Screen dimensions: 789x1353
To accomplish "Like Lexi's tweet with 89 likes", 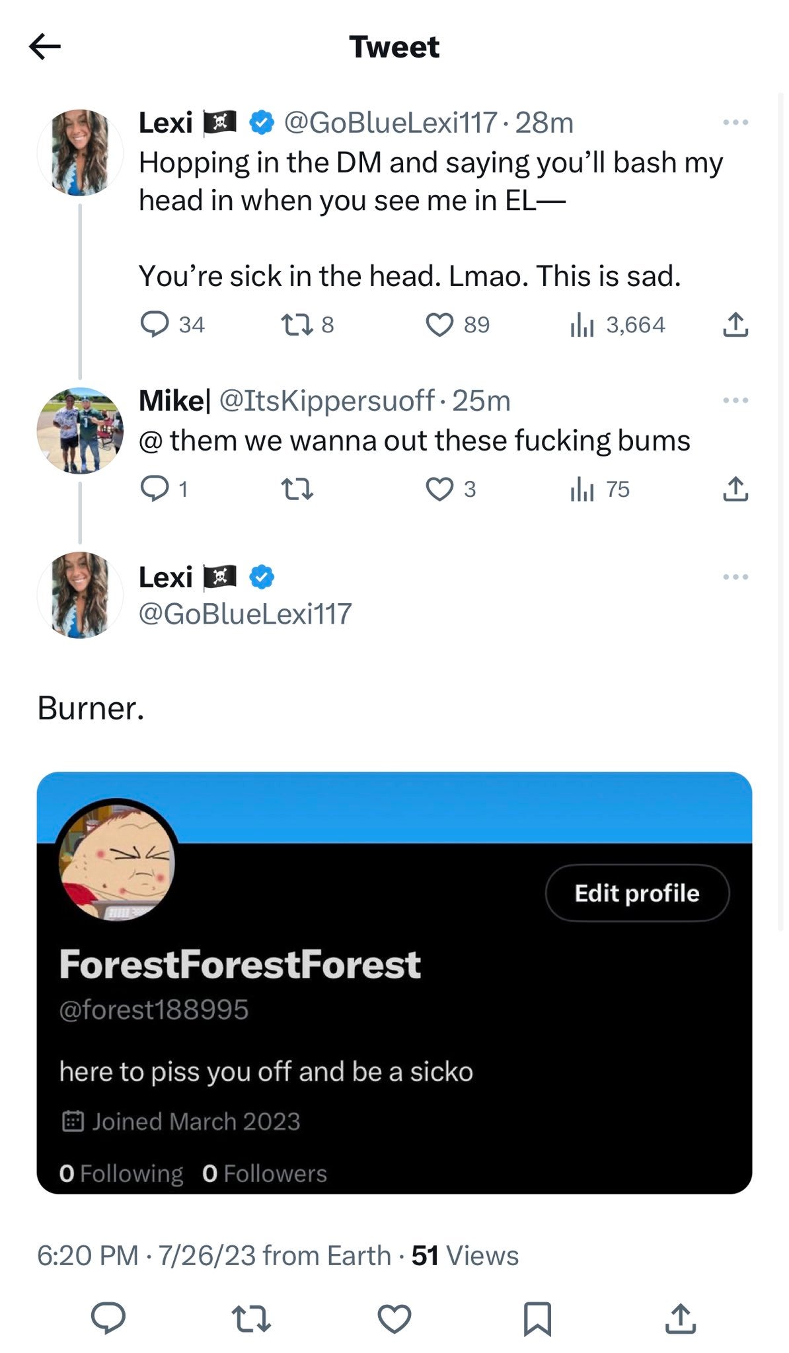I will (x=439, y=325).
